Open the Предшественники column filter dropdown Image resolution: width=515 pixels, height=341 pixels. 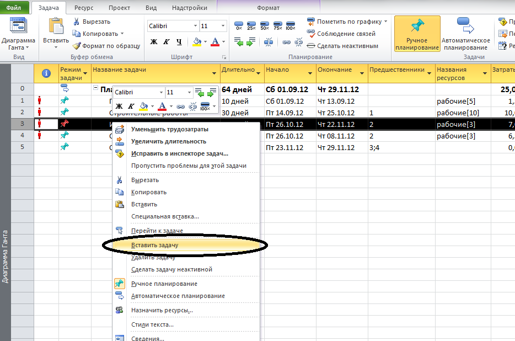429,73
